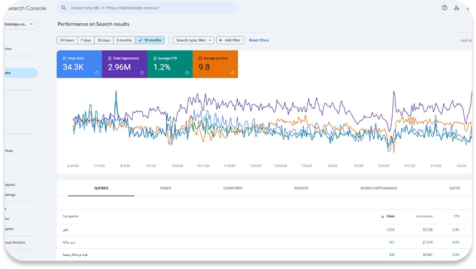The height and width of the screenshot is (269, 476).
Task: Click help icon on Total impressions card
Action: point(142,73)
